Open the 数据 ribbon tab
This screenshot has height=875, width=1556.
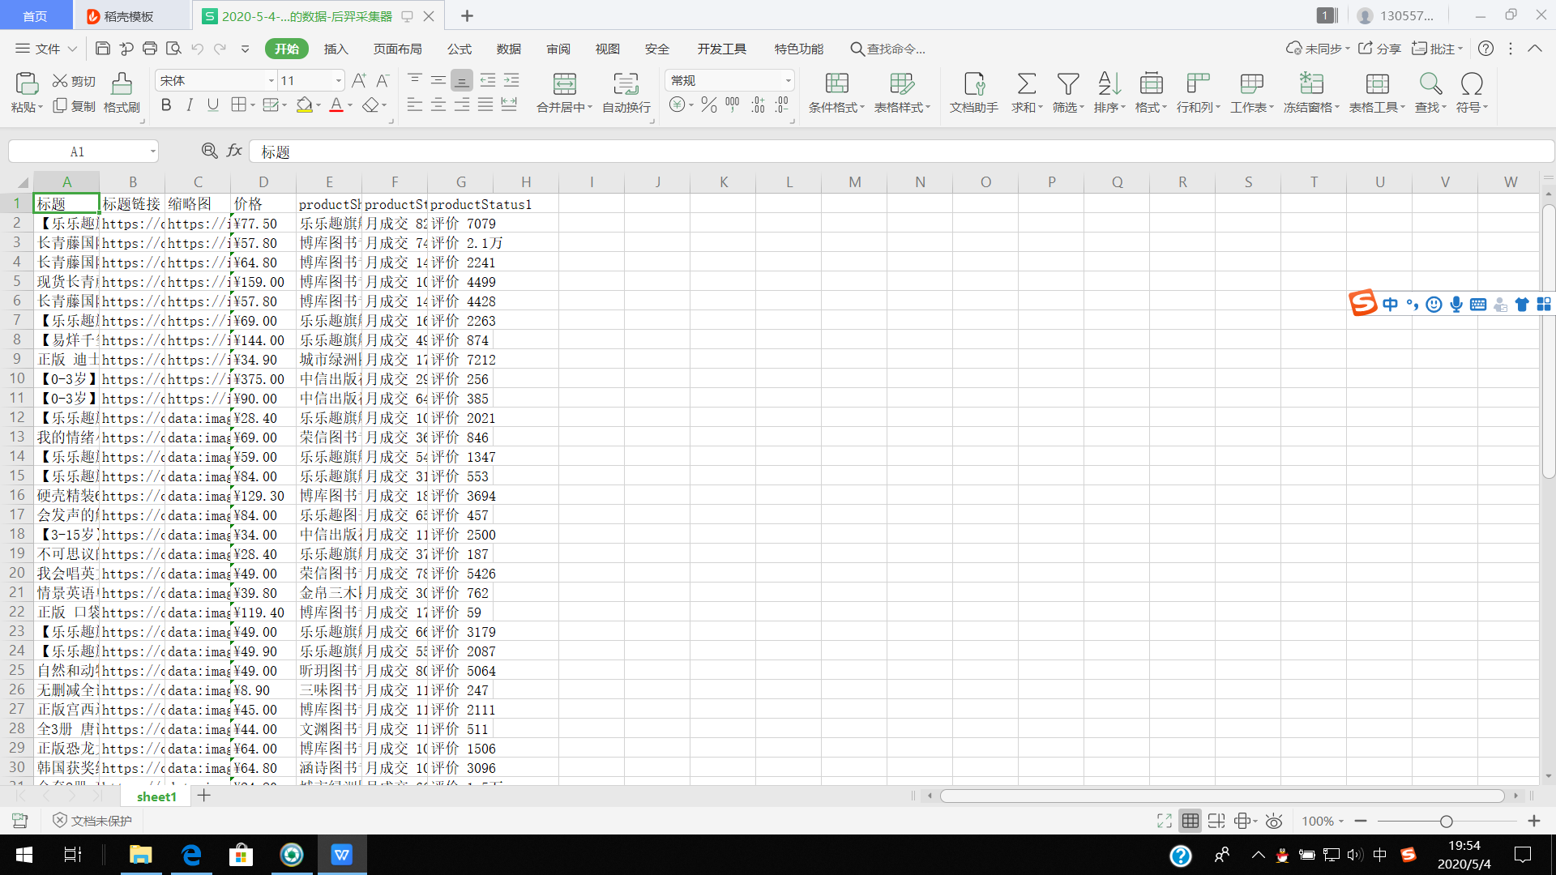click(508, 49)
